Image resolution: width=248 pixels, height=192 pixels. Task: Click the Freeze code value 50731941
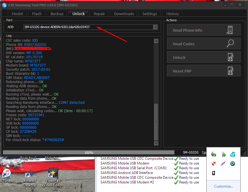tap(36, 115)
